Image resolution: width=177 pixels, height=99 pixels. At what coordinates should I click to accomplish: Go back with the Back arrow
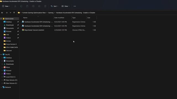click(2, 13)
